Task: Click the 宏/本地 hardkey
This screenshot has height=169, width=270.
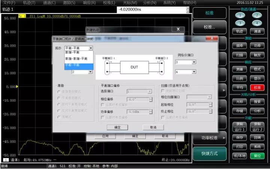Action: point(240,156)
